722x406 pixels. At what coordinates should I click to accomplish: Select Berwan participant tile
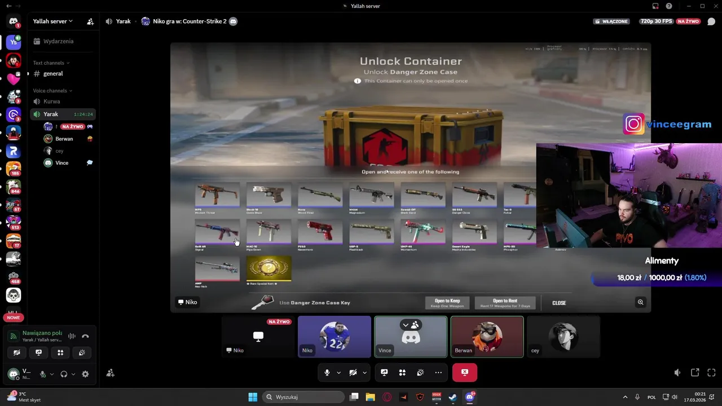tap(487, 337)
